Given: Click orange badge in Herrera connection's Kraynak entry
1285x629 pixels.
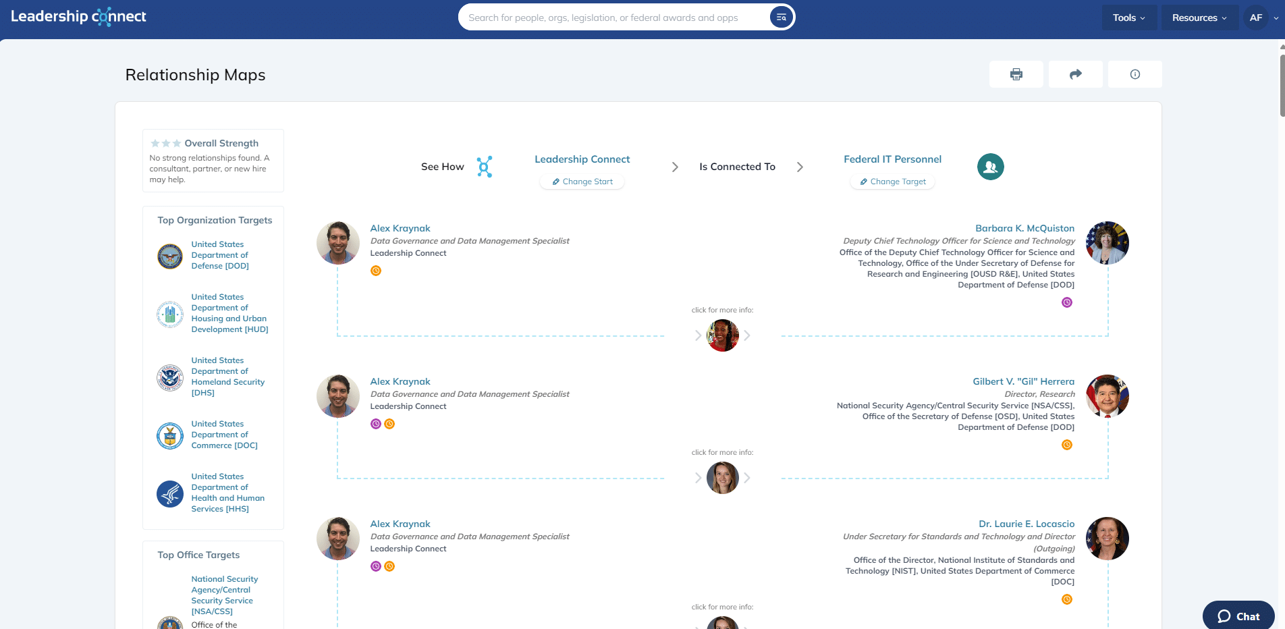Looking at the screenshot, I should 389,424.
